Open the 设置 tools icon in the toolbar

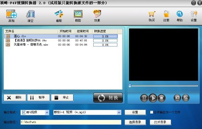(194, 14)
